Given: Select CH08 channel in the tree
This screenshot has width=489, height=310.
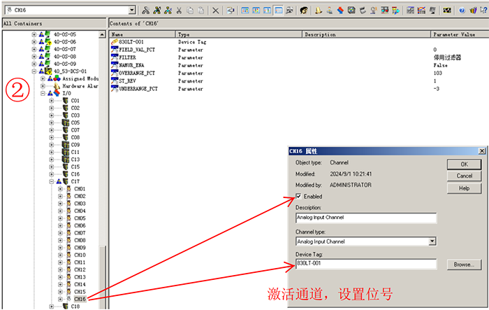Looking at the screenshot, I should click(80, 240).
